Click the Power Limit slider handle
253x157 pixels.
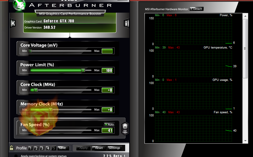[x=83, y=70]
